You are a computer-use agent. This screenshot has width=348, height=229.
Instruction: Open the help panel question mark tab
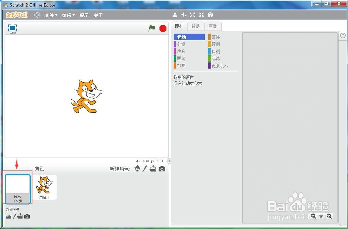(x=343, y=35)
